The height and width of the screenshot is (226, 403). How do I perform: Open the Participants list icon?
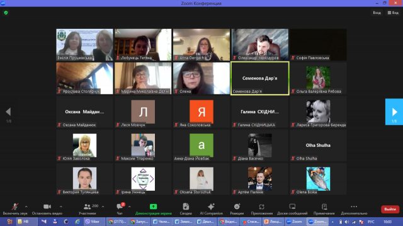[x=88, y=207]
